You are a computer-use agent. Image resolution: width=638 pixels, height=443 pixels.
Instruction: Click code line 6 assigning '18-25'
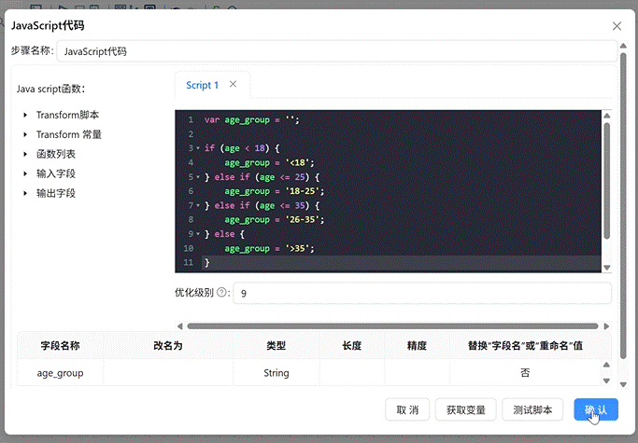[x=274, y=191]
